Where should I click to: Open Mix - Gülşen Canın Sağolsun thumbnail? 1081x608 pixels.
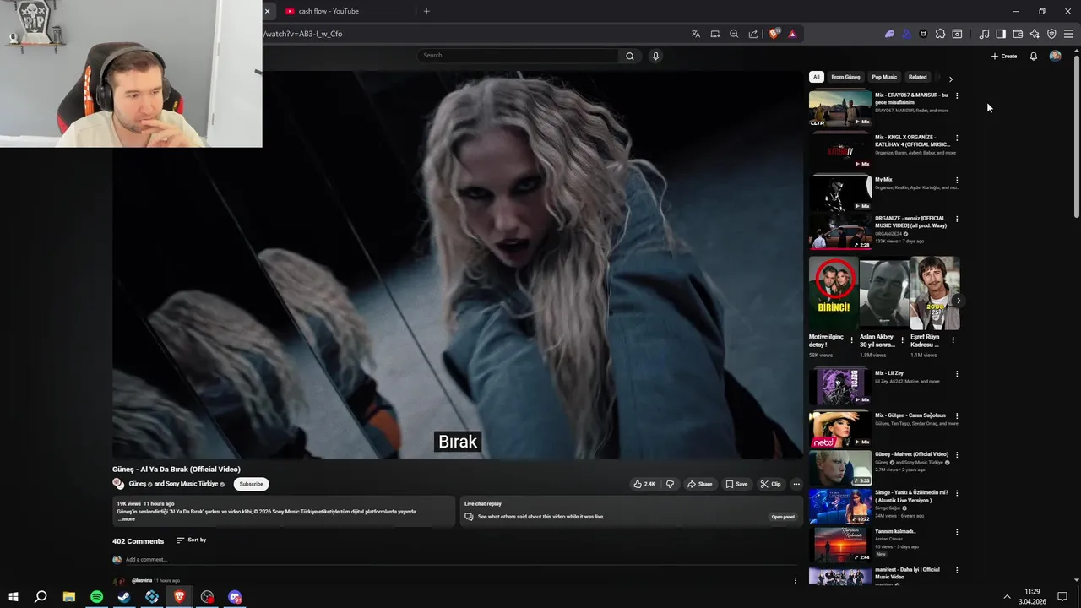840,428
